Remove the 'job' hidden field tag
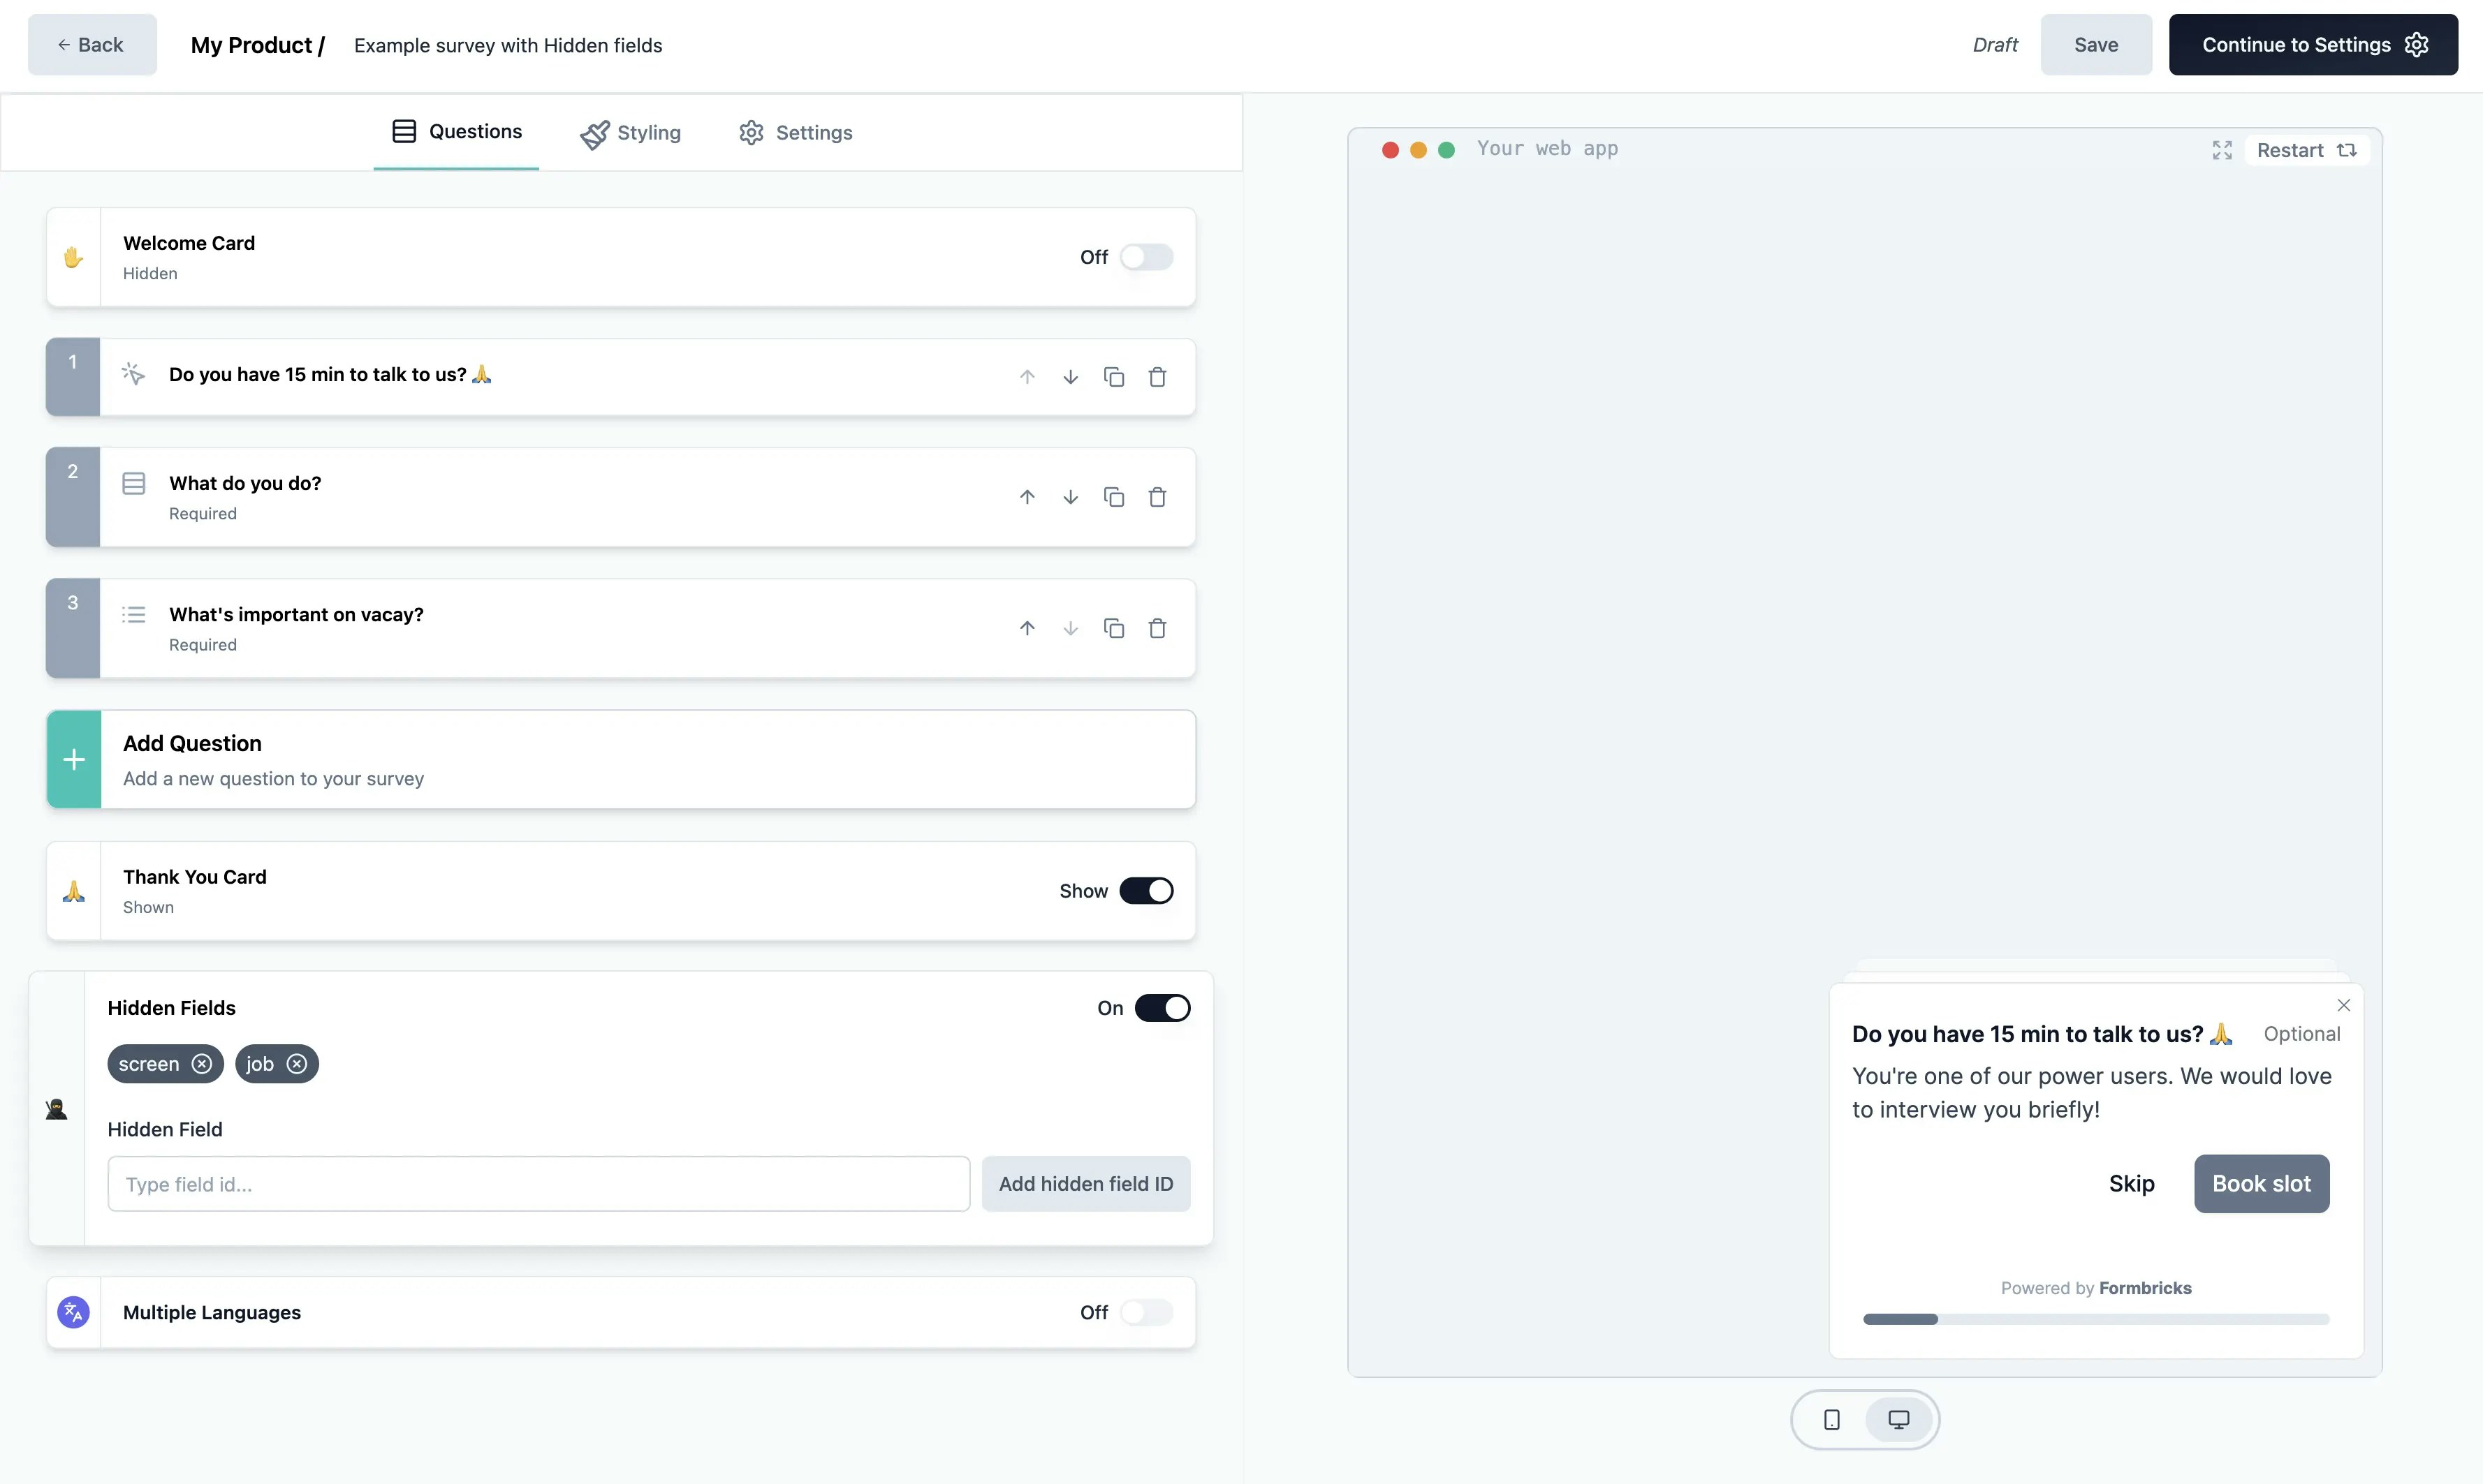This screenshot has height=1484, width=2483. point(297,1064)
